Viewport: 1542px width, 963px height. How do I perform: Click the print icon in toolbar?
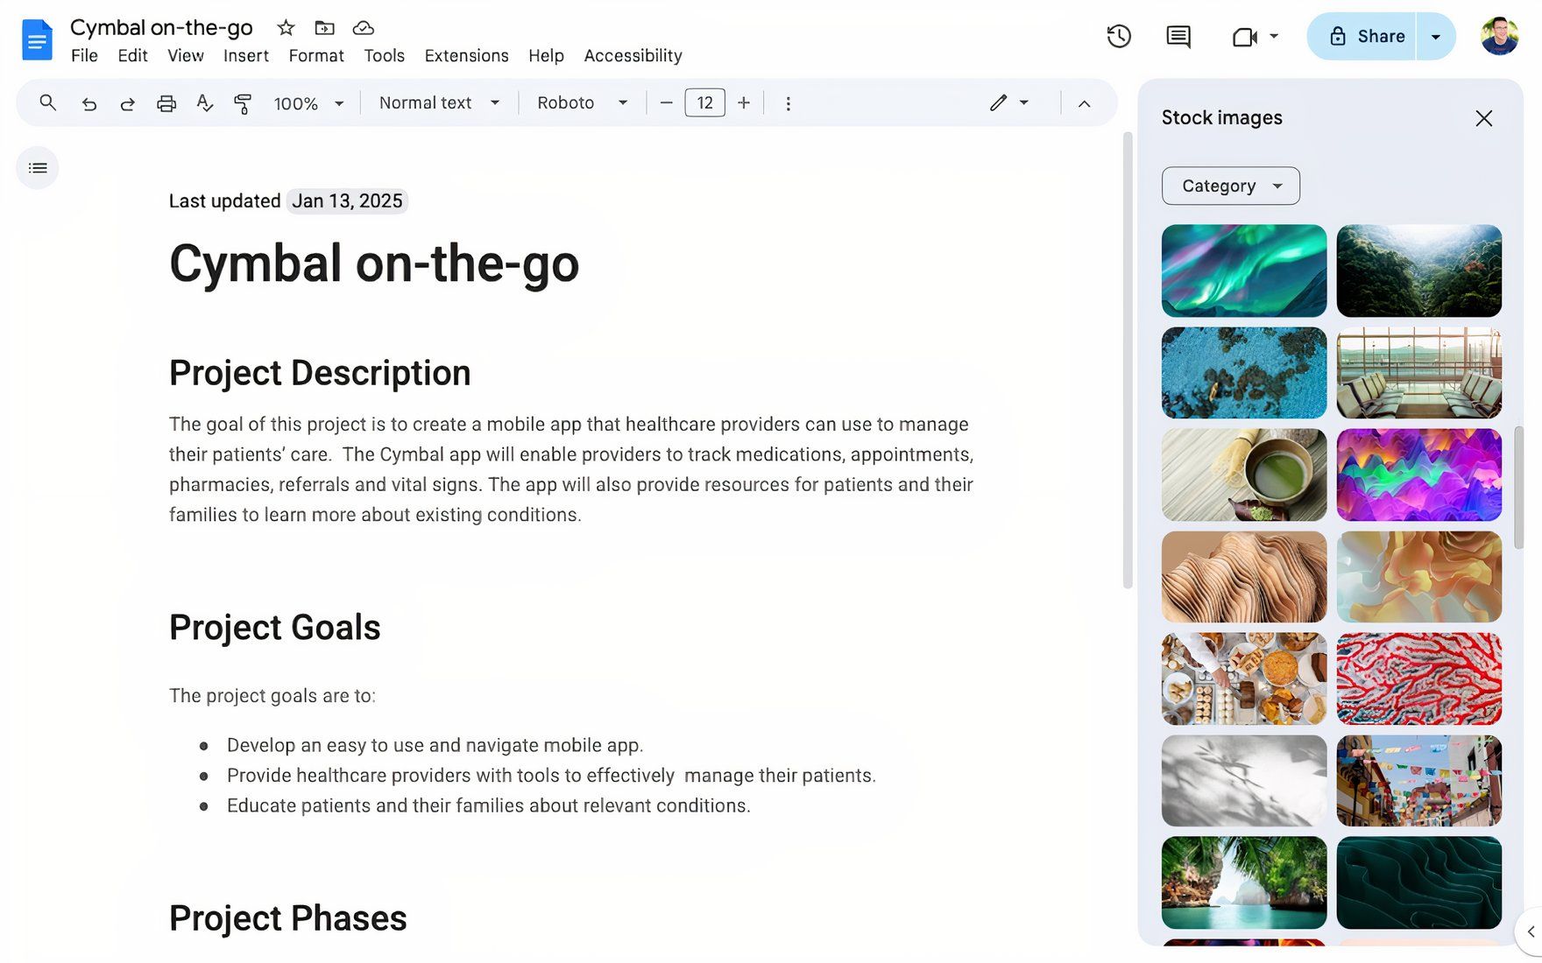pos(166,103)
